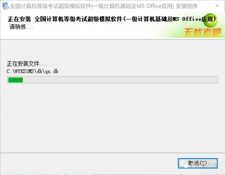Click the 取消 cancel button
Viewport: 225px width, 175px height.
click(x=198, y=163)
